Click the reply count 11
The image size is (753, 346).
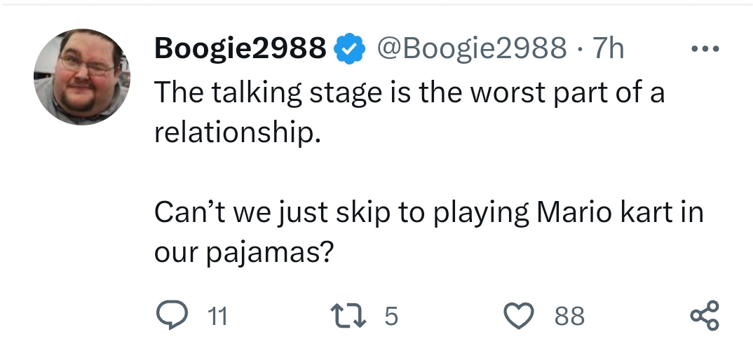[218, 317]
